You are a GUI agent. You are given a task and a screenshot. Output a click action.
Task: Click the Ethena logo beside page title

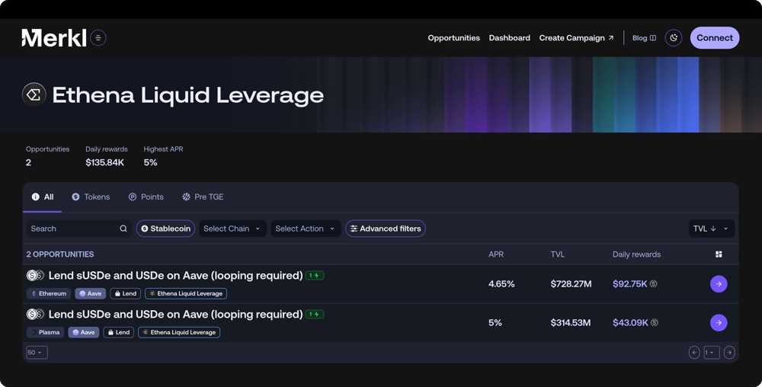(34, 94)
